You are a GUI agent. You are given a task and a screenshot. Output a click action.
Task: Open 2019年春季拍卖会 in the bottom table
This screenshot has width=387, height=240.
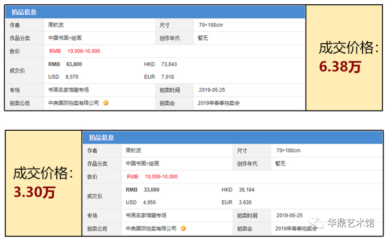click(294, 228)
